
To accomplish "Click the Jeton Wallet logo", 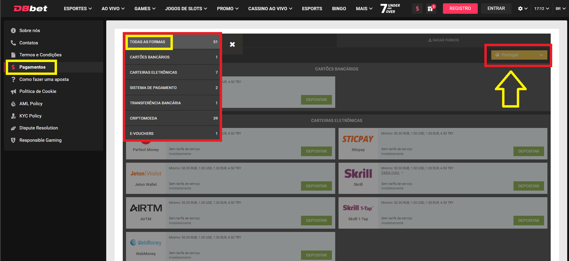I will [146, 174].
